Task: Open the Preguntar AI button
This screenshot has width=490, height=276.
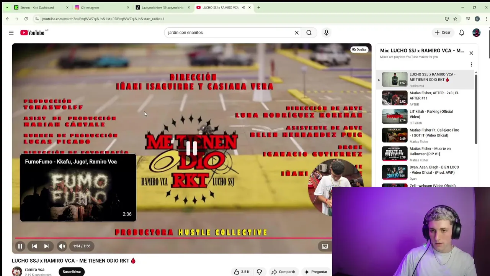Action: pos(316,272)
